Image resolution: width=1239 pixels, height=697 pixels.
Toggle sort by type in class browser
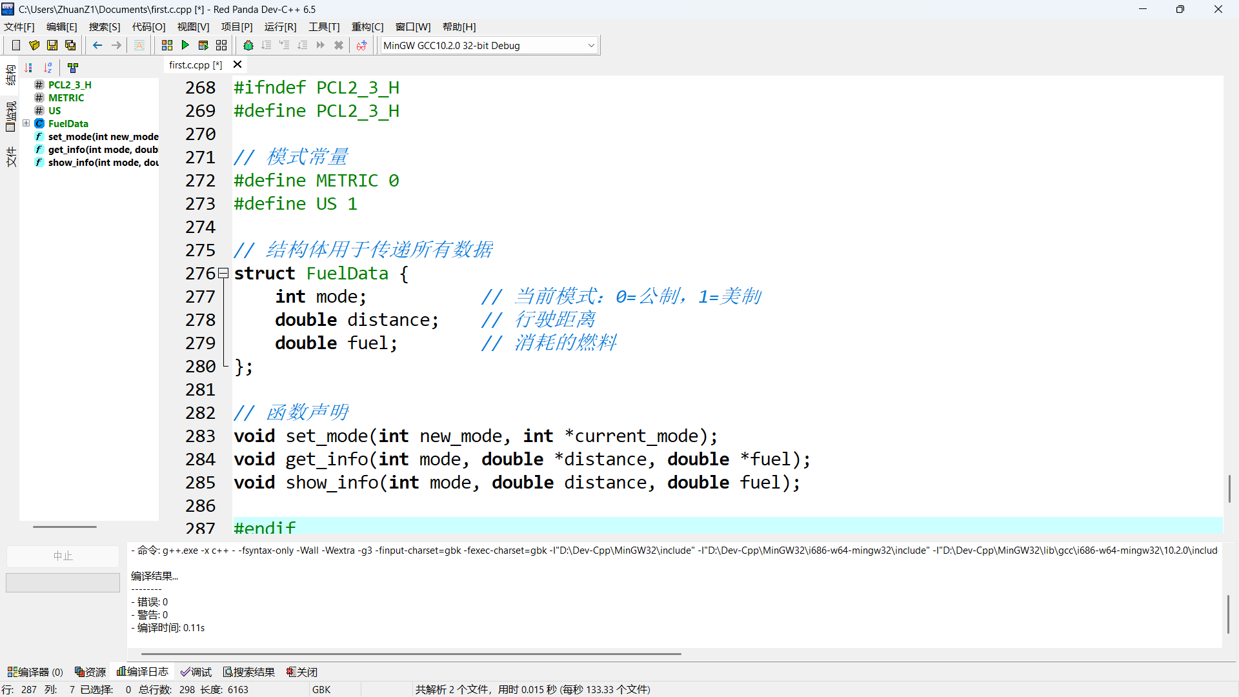[x=28, y=68]
